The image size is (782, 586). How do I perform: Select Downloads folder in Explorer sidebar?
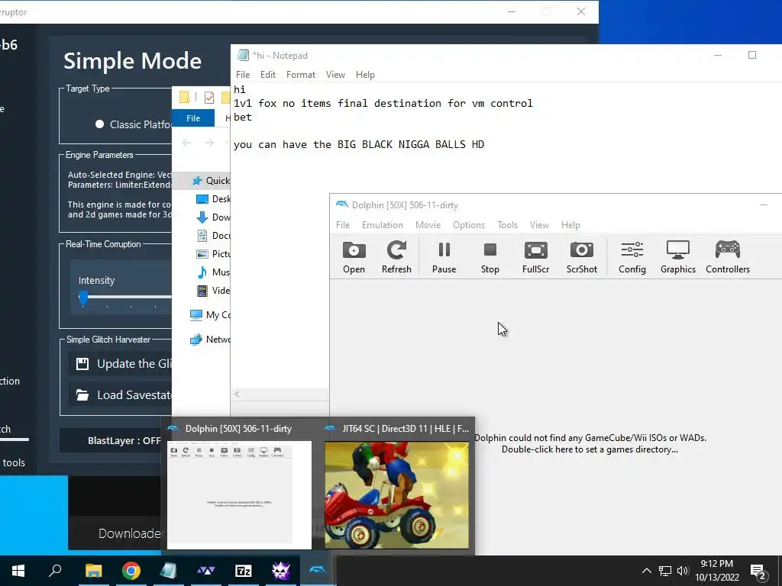click(213, 217)
